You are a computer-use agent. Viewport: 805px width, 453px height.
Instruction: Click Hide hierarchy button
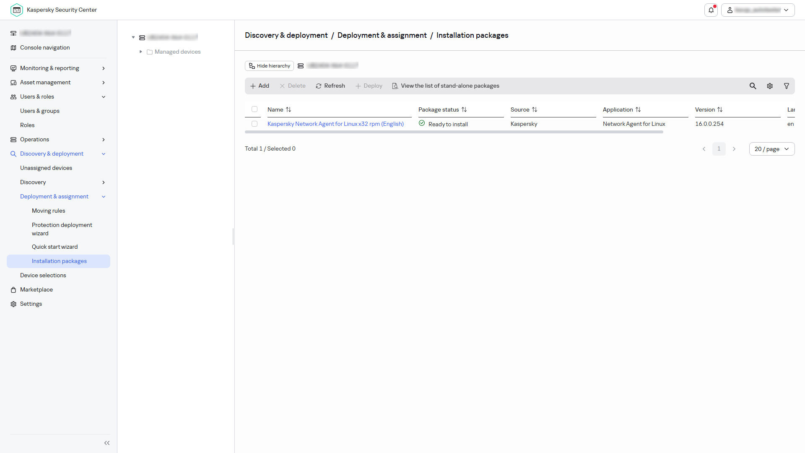point(269,66)
